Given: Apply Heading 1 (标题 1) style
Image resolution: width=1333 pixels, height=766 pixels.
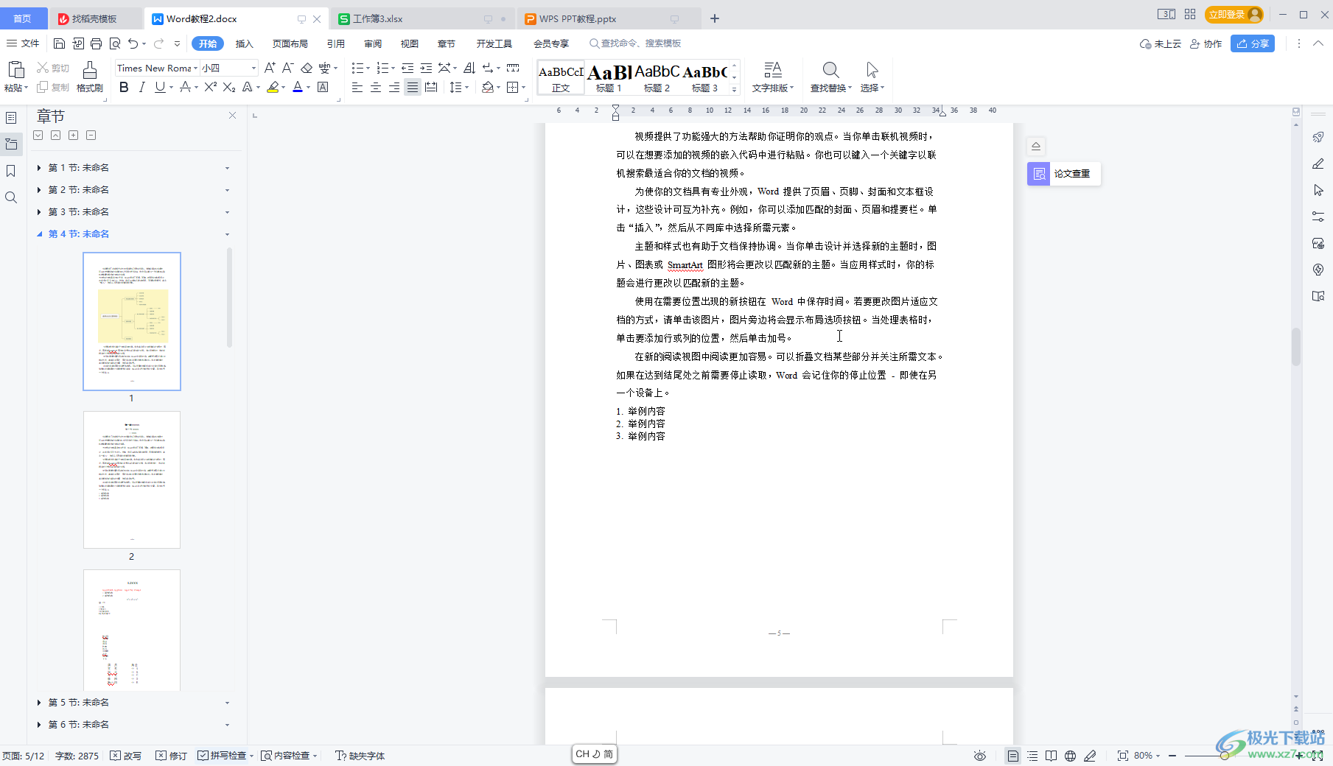Looking at the screenshot, I should point(609,77).
